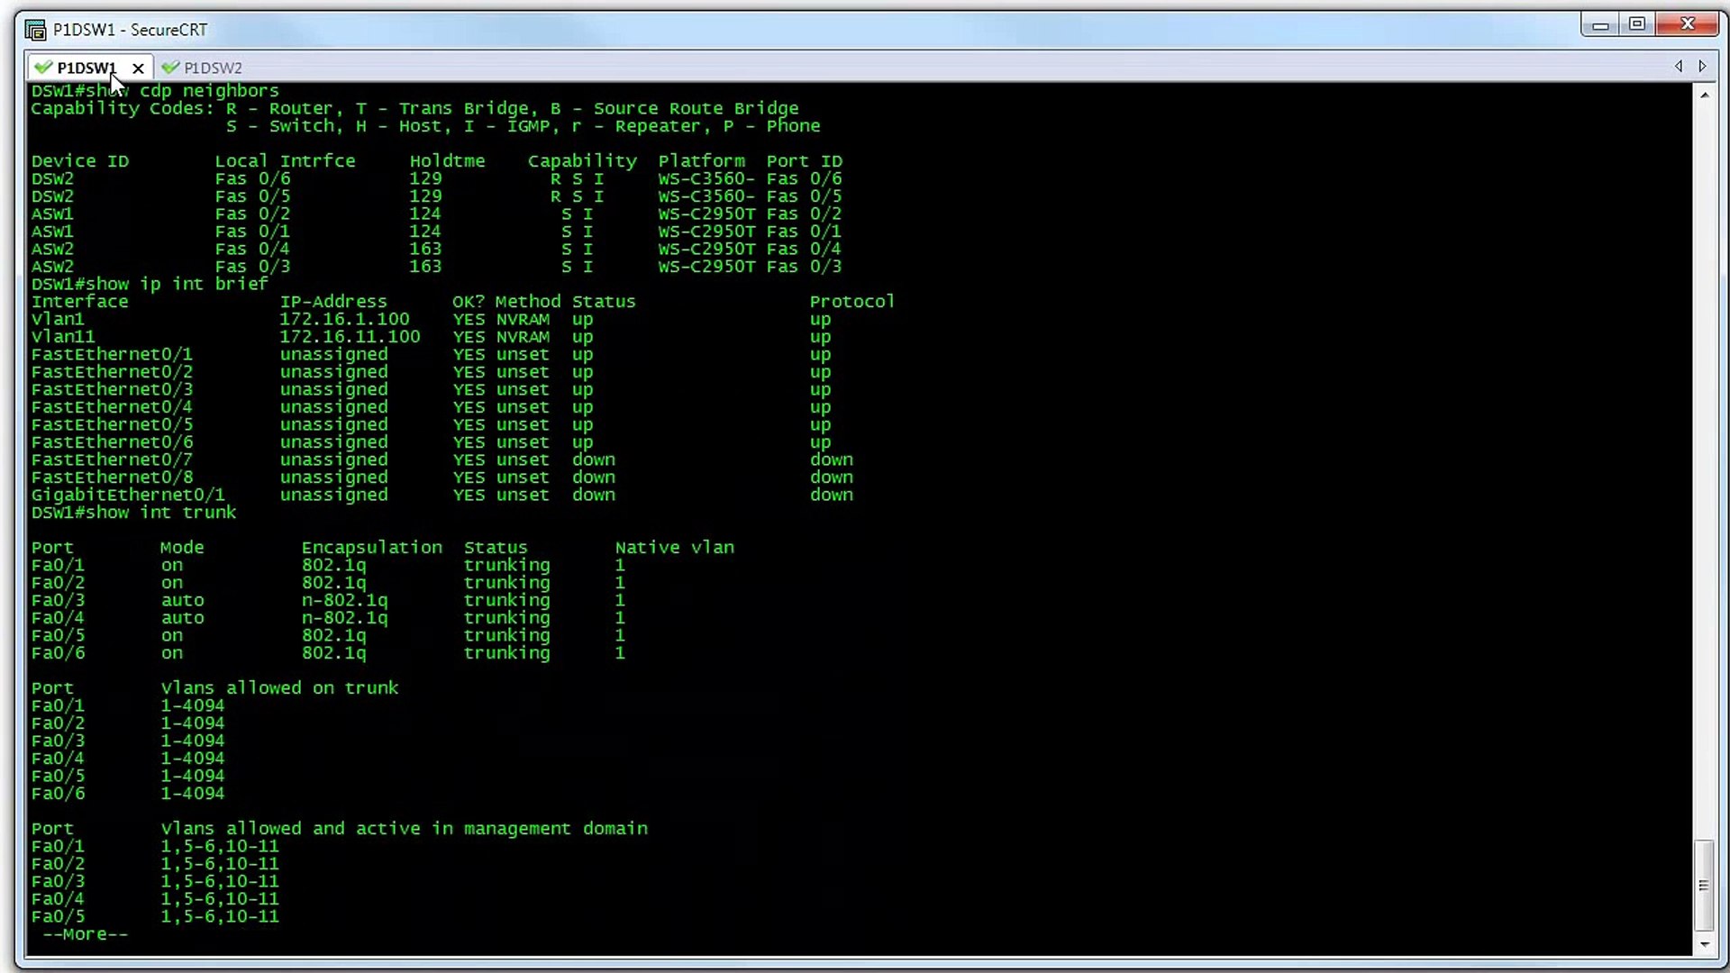Viewport: 1730px width, 973px height.
Task: Switch to the P1DSW2 session tab
Action: 212,67
